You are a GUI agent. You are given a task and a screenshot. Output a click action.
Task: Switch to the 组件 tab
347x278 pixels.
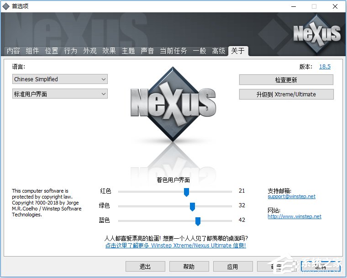coord(32,51)
